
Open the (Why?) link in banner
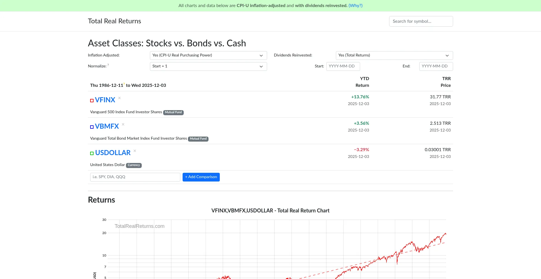click(x=355, y=6)
